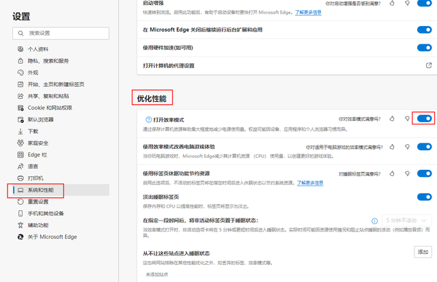
Task: Click thumbs-up for 使用效率模式改善电脑游戏体验
Action: pos(392,147)
